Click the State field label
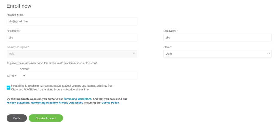 [167, 47]
